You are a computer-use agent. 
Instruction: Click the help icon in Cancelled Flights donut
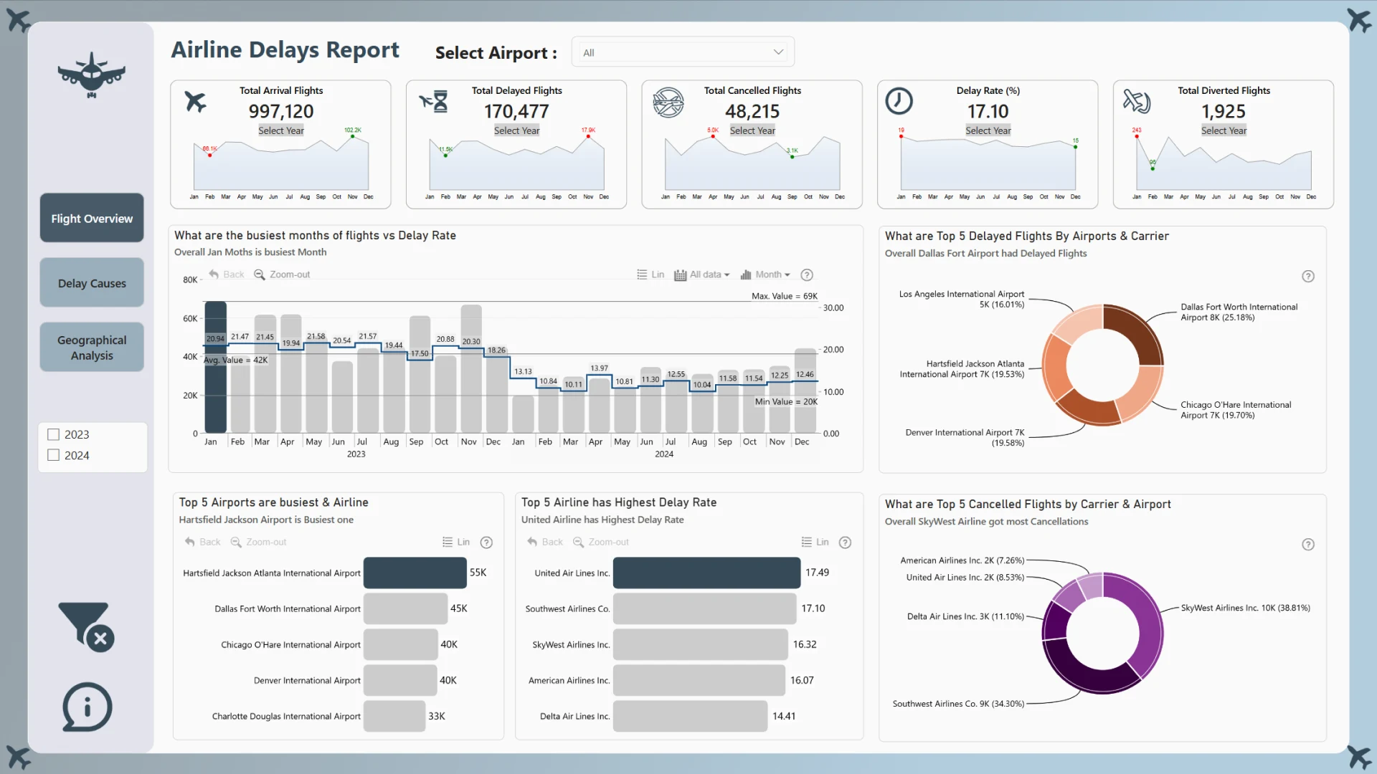pos(1308,545)
